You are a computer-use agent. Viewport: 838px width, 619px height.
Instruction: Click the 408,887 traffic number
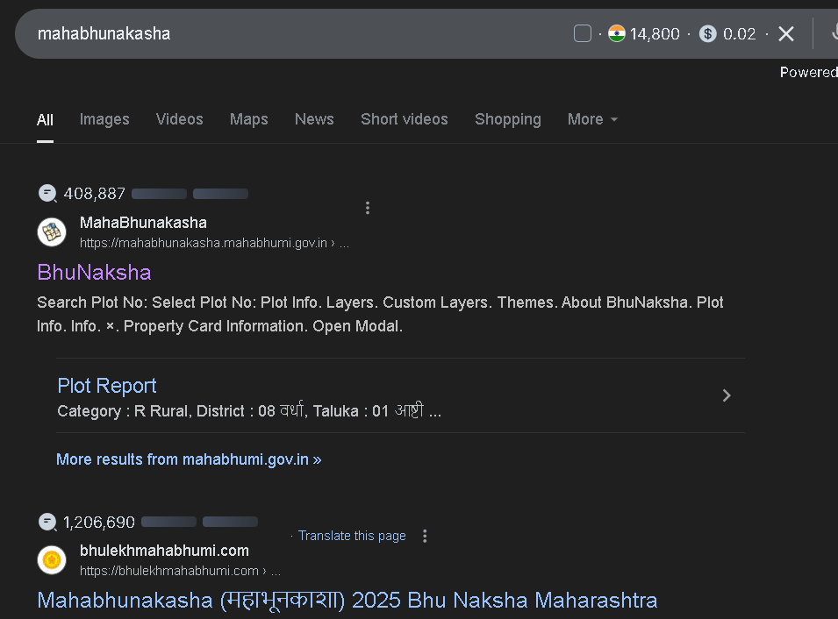point(94,194)
